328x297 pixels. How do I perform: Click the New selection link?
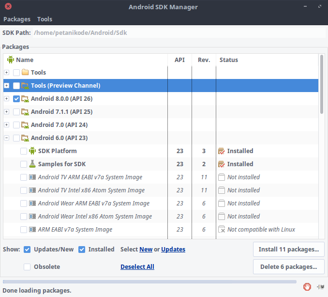coord(146,249)
